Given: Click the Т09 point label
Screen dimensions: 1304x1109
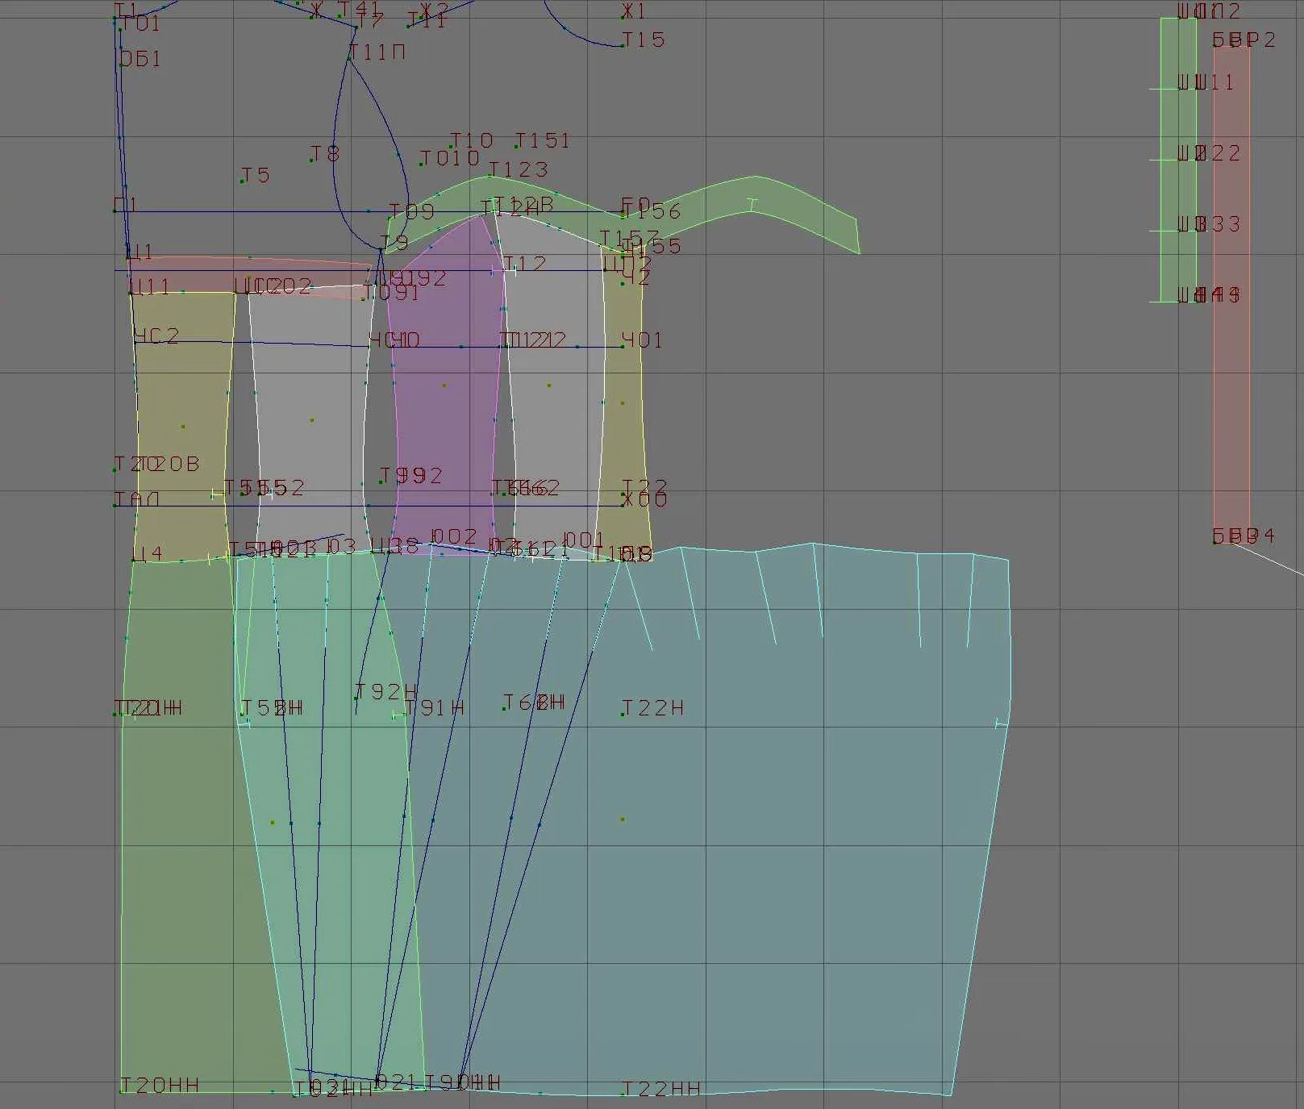Looking at the screenshot, I should 413,211.
